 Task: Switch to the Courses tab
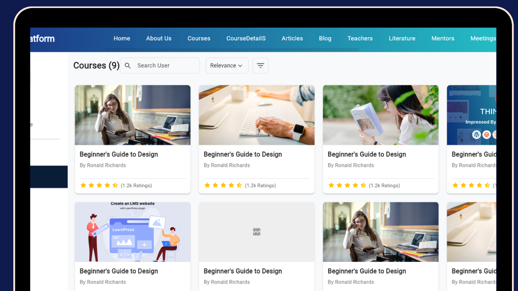point(199,38)
